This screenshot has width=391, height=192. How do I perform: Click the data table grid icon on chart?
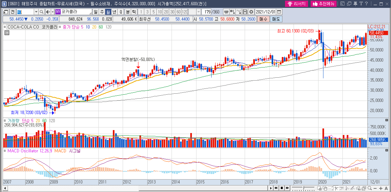7,33
